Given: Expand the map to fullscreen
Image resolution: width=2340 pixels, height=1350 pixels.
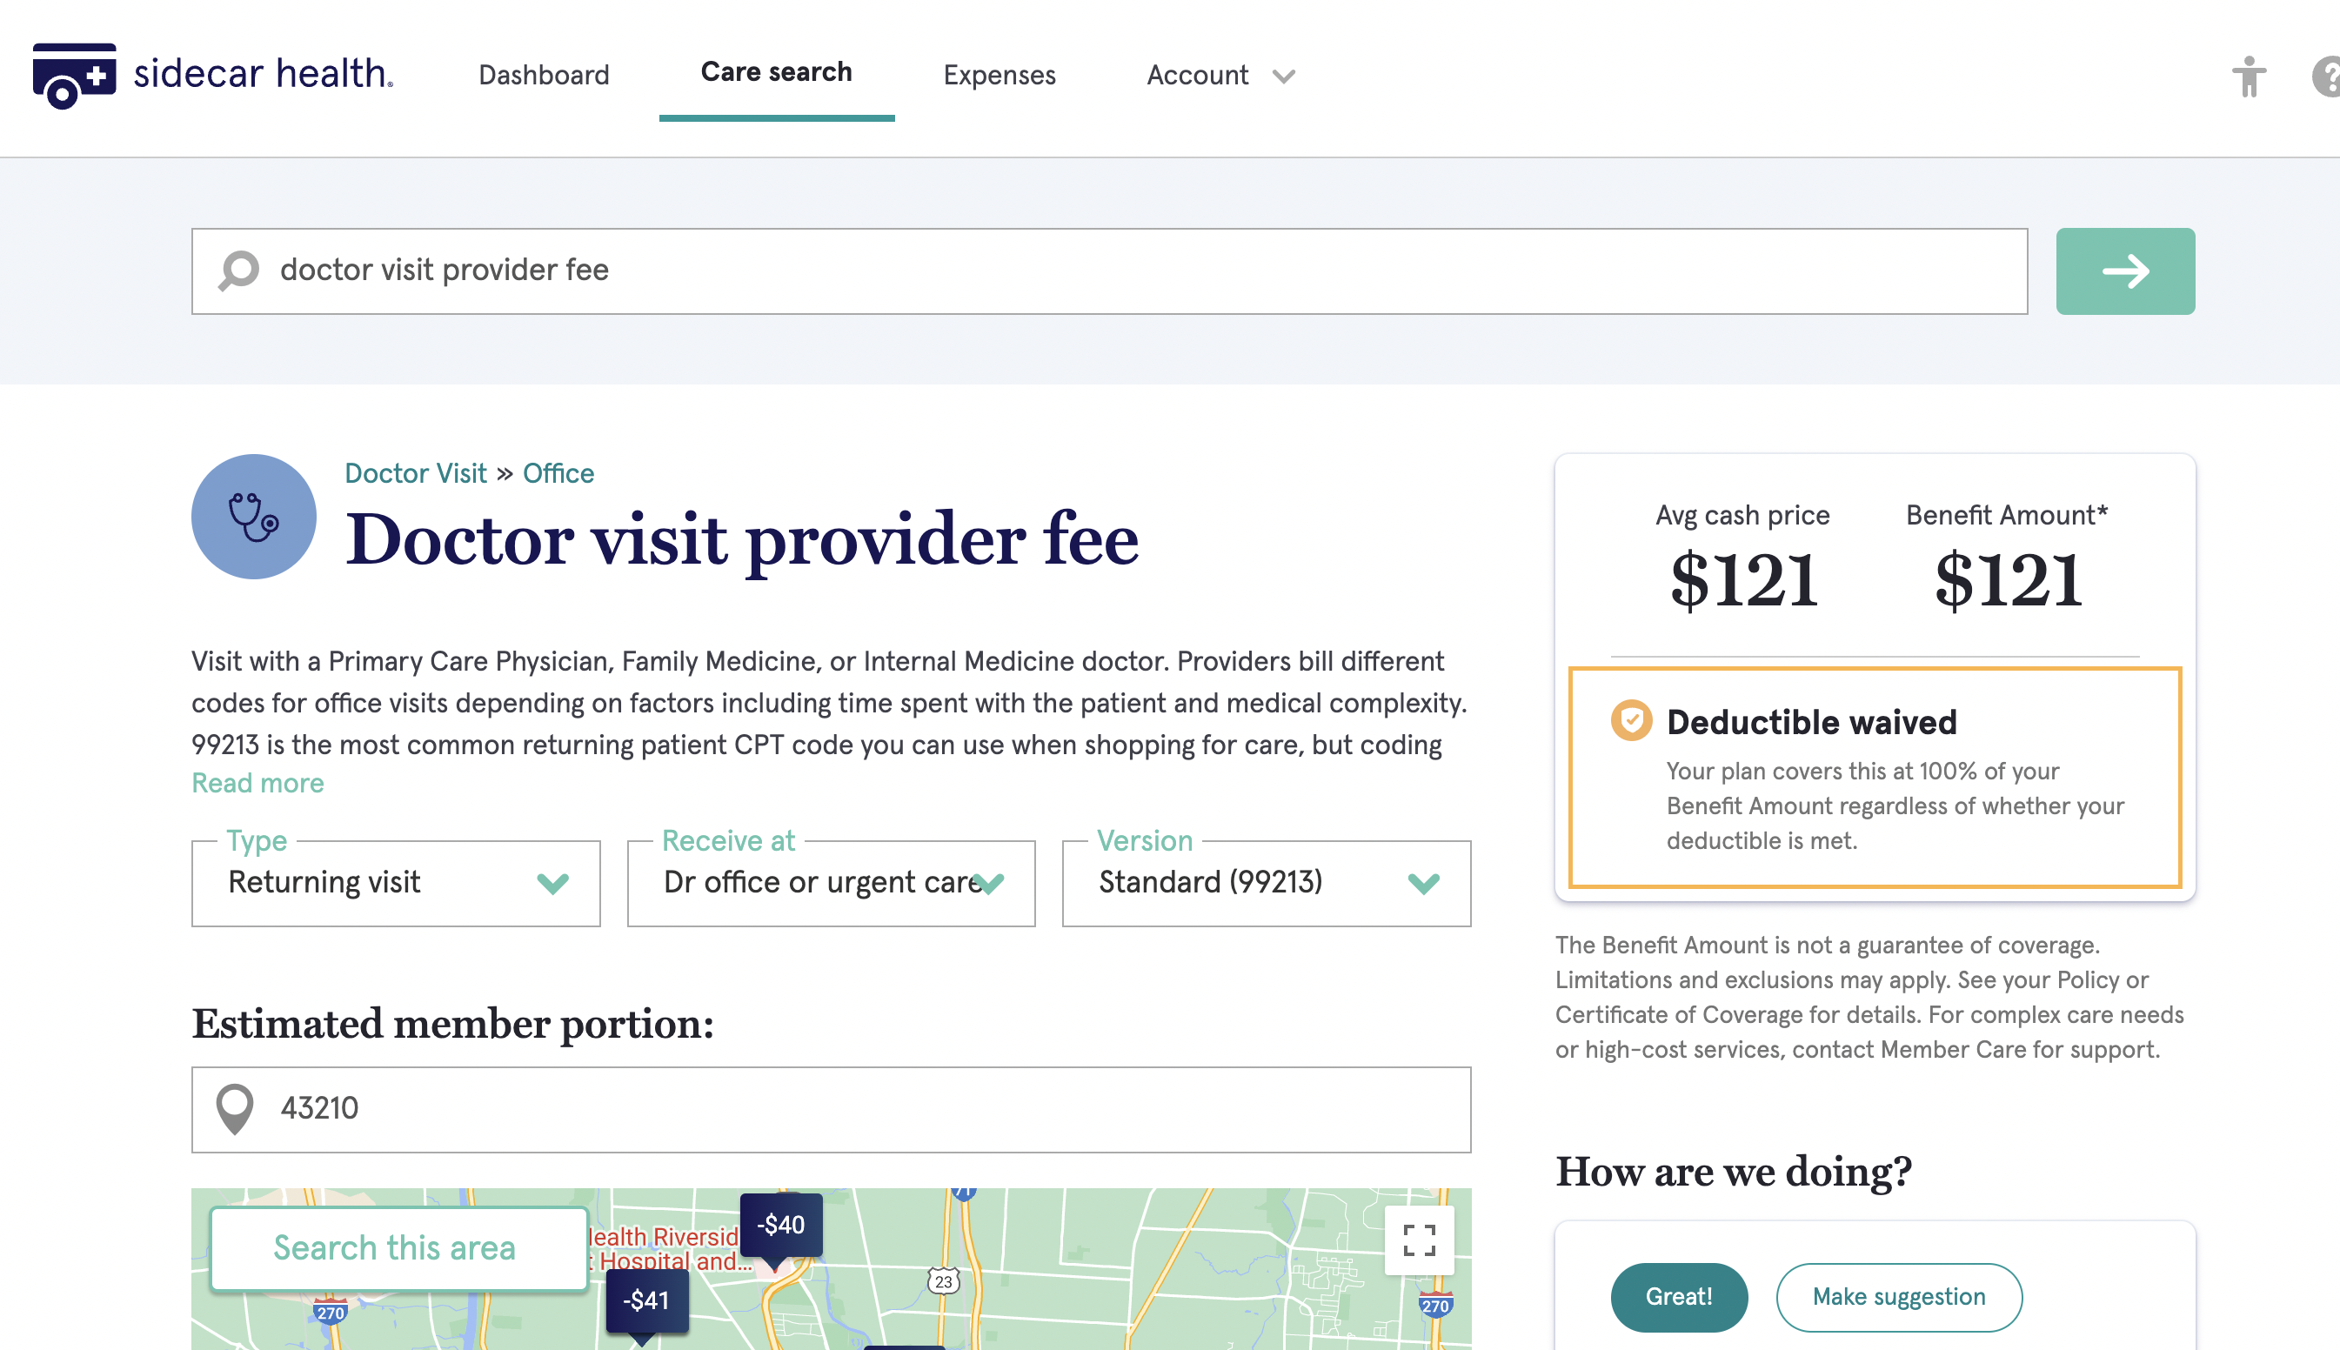Looking at the screenshot, I should [x=1419, y=1240].
